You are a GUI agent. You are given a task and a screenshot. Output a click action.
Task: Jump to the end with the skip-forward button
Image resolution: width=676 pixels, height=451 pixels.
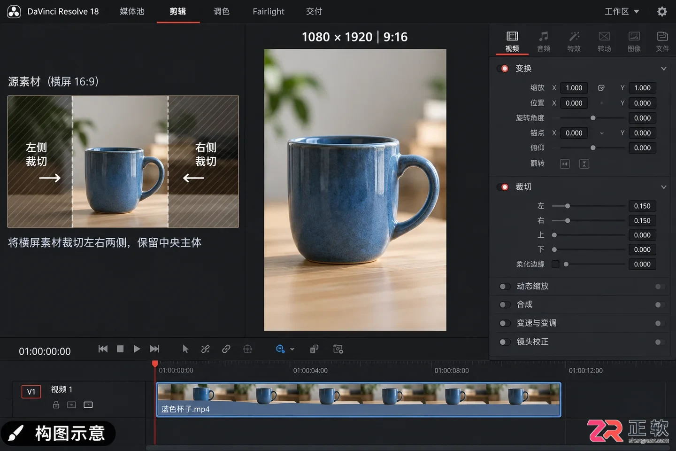click(154, 349)
